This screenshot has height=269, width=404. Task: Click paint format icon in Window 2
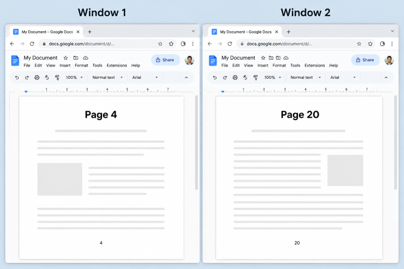[256, 78]
